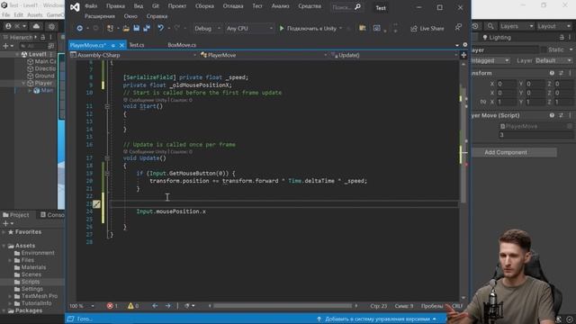The height and width of the screenshot is (324, 576).
Task: Open the Unity Project panel tab
Action: pos(16,215)
